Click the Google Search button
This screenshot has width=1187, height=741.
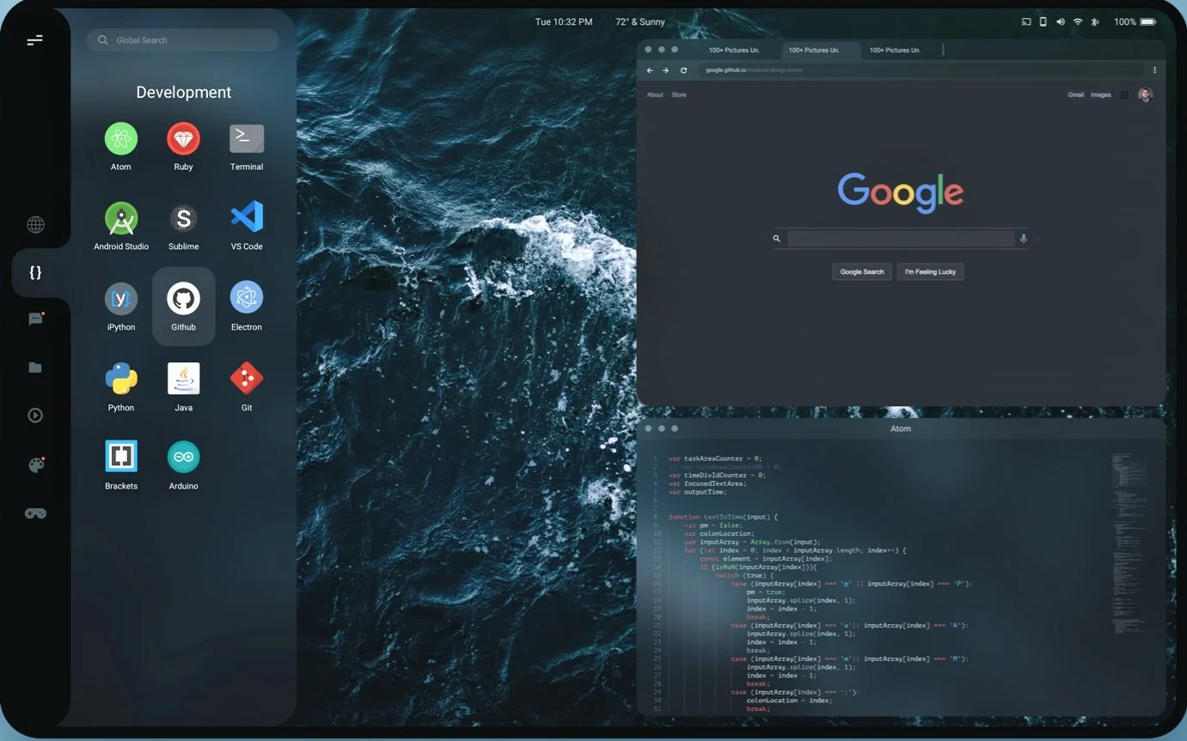point(862,271)
